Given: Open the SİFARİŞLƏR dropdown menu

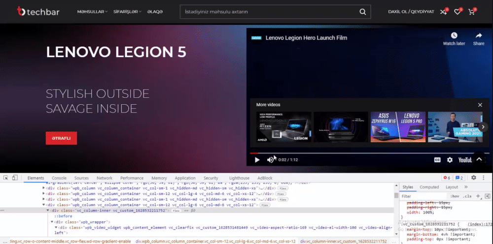Looking at the screenshot, I should tap(127, 12).
